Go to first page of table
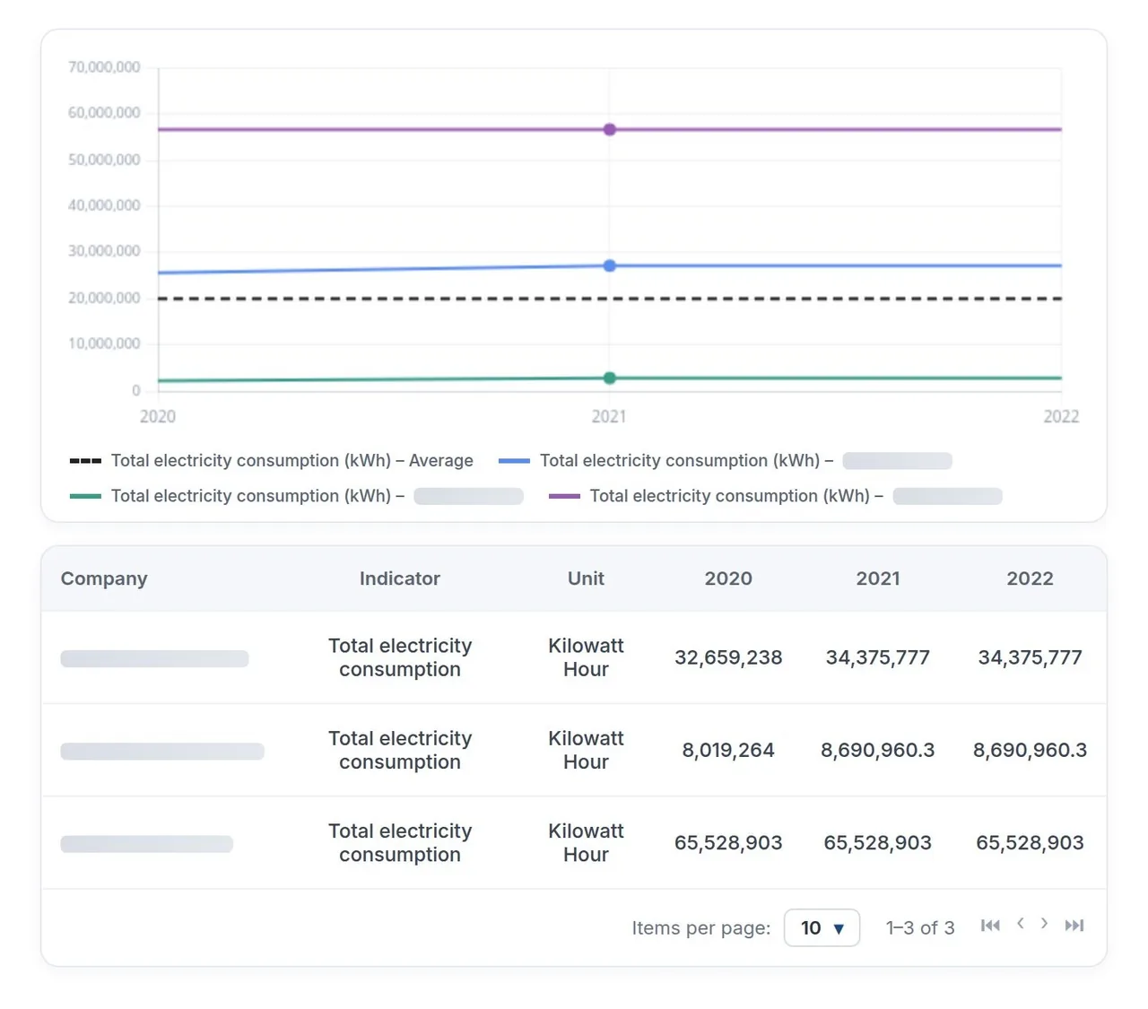1148x1009 pixels. click(x=990, y=926)
